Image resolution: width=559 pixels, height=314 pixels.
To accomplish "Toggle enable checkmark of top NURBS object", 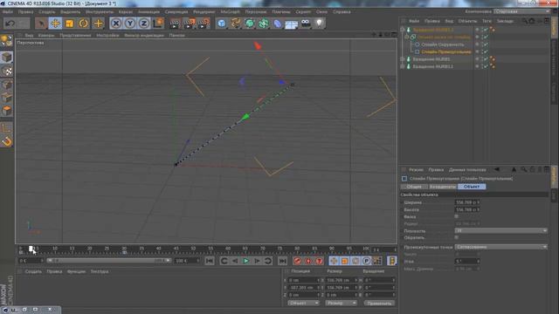I will tap(487, 30).
